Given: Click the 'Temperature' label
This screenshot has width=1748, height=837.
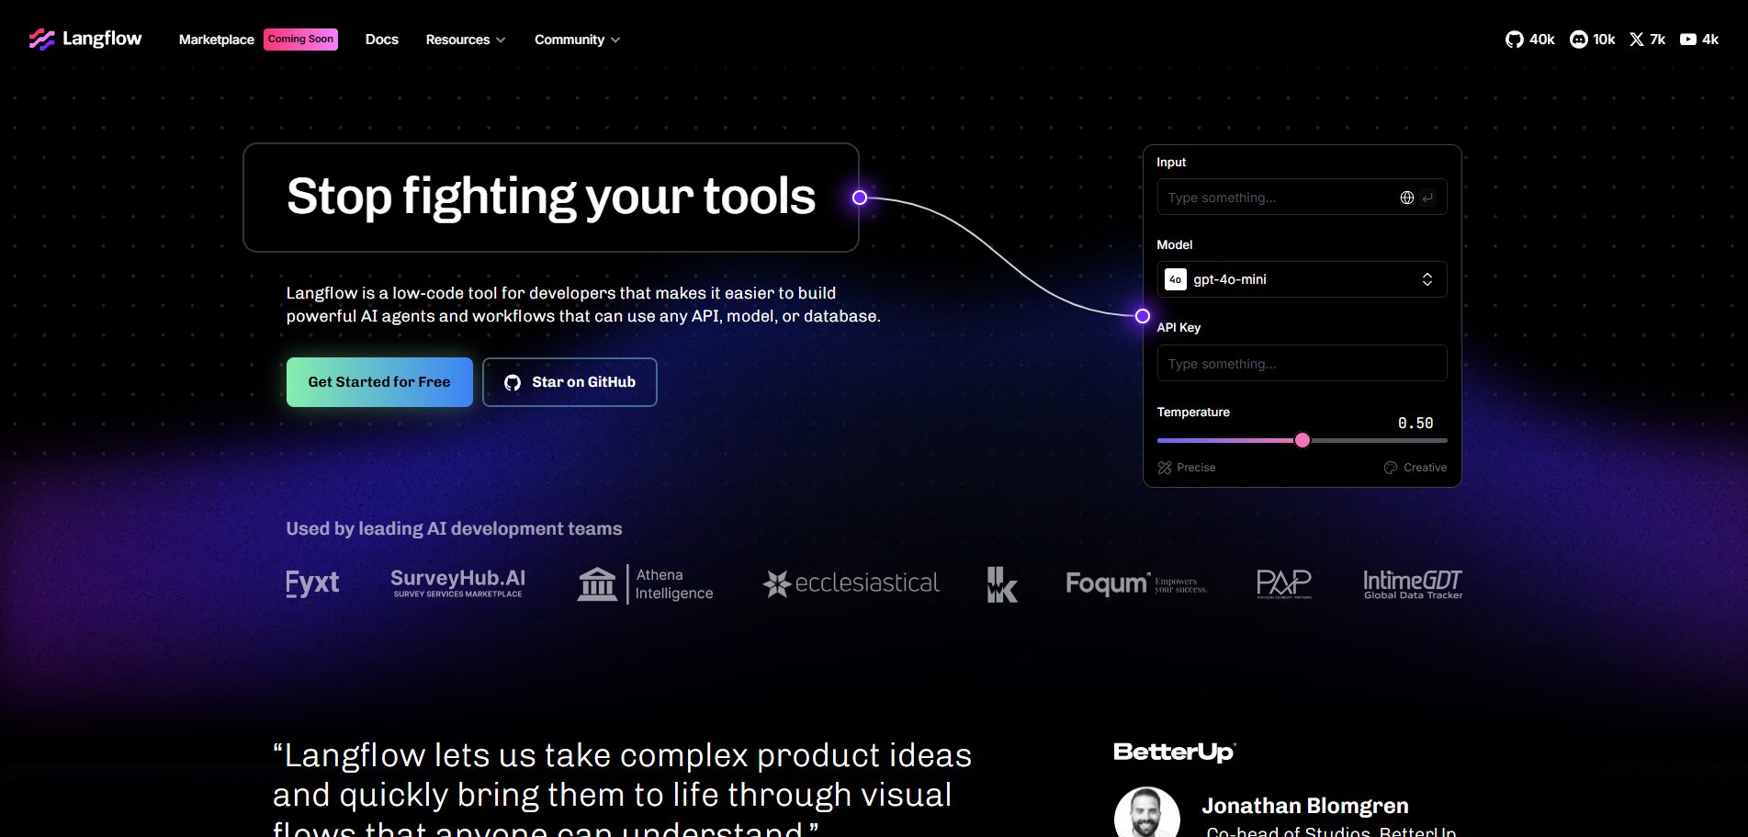Looking at the screenshot, I should [x=1193, y=412].
